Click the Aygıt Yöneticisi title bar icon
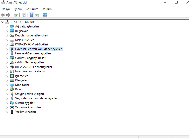 (3, 2)
